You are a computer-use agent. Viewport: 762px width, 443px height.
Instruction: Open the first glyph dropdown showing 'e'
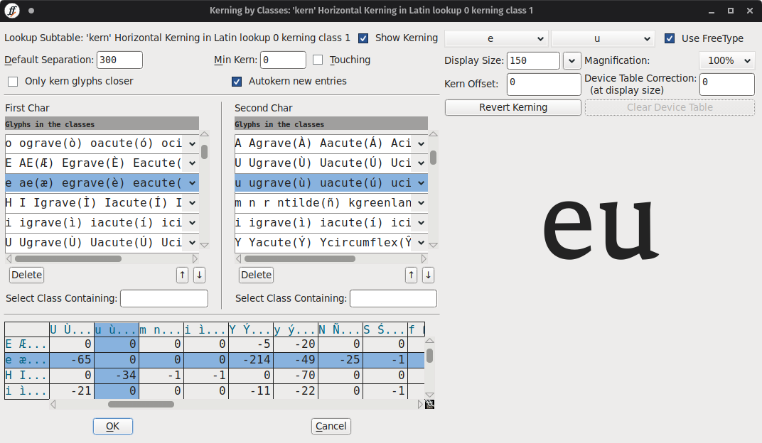coord(496,38)
